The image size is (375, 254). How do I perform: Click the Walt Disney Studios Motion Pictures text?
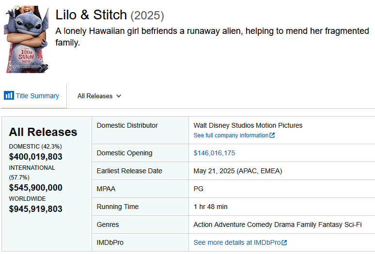point(248,125)
